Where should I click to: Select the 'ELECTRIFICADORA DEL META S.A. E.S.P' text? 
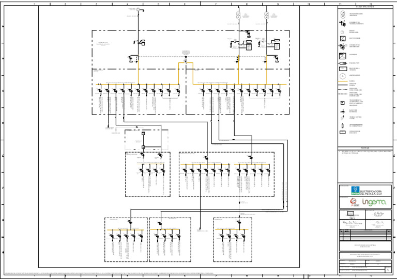371,192
